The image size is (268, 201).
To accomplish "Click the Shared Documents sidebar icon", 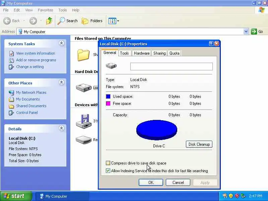I will click(11, 106).
